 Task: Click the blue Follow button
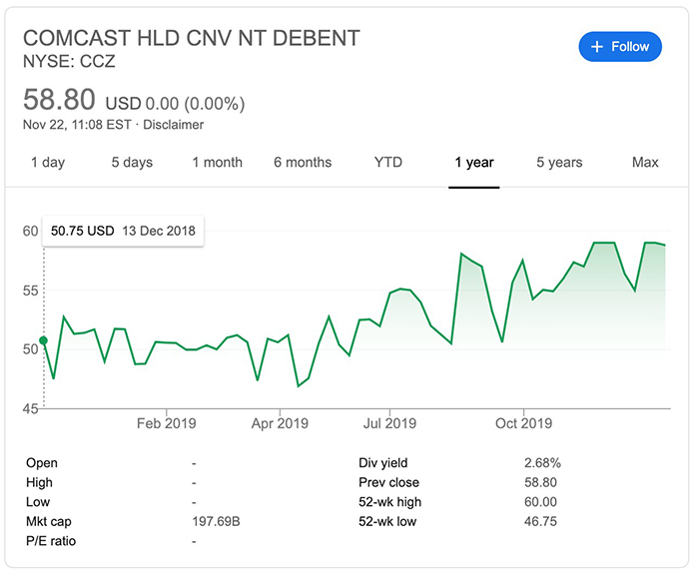tap(619, 47)
